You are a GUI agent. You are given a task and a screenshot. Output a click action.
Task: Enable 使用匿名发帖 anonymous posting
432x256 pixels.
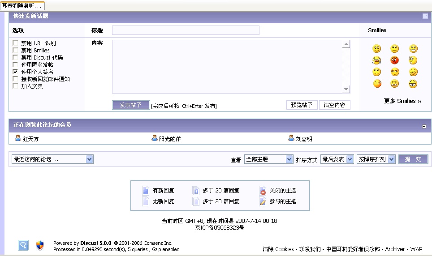tap(15, 64)
